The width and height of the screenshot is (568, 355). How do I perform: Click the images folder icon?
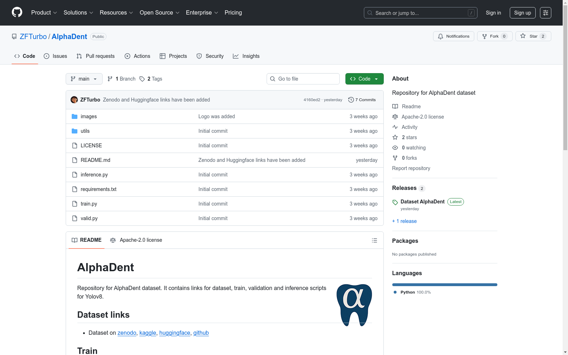pyautogui.click(x=75, y=116)
